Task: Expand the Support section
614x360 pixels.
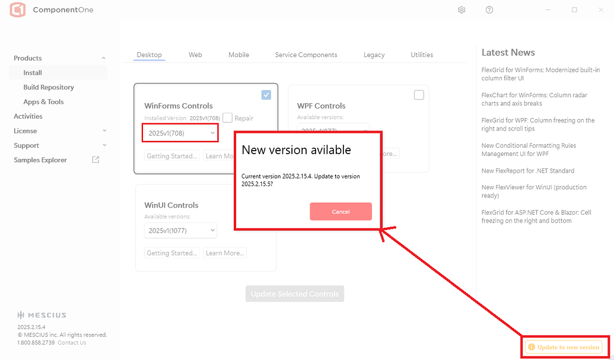Action: tap(104, 145)
